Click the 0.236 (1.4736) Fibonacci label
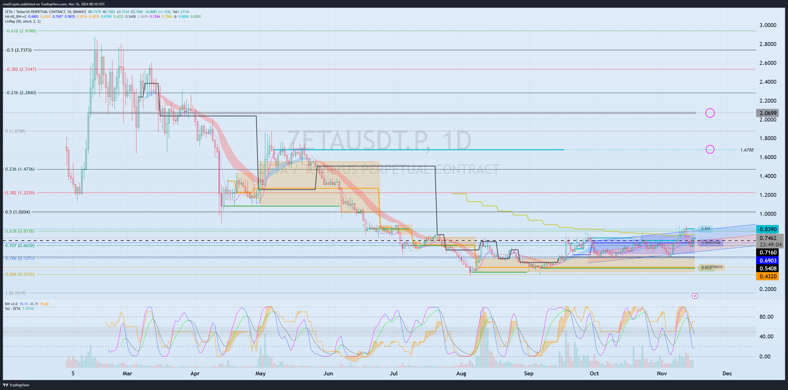 point(19,169)
